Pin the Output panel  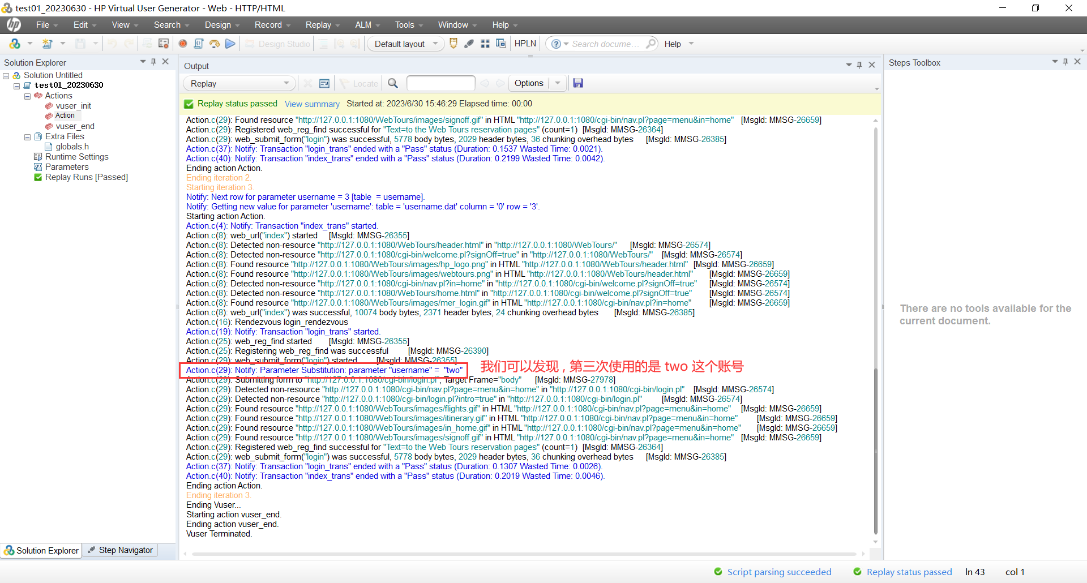pyautogui.click(x=859, y=65)
